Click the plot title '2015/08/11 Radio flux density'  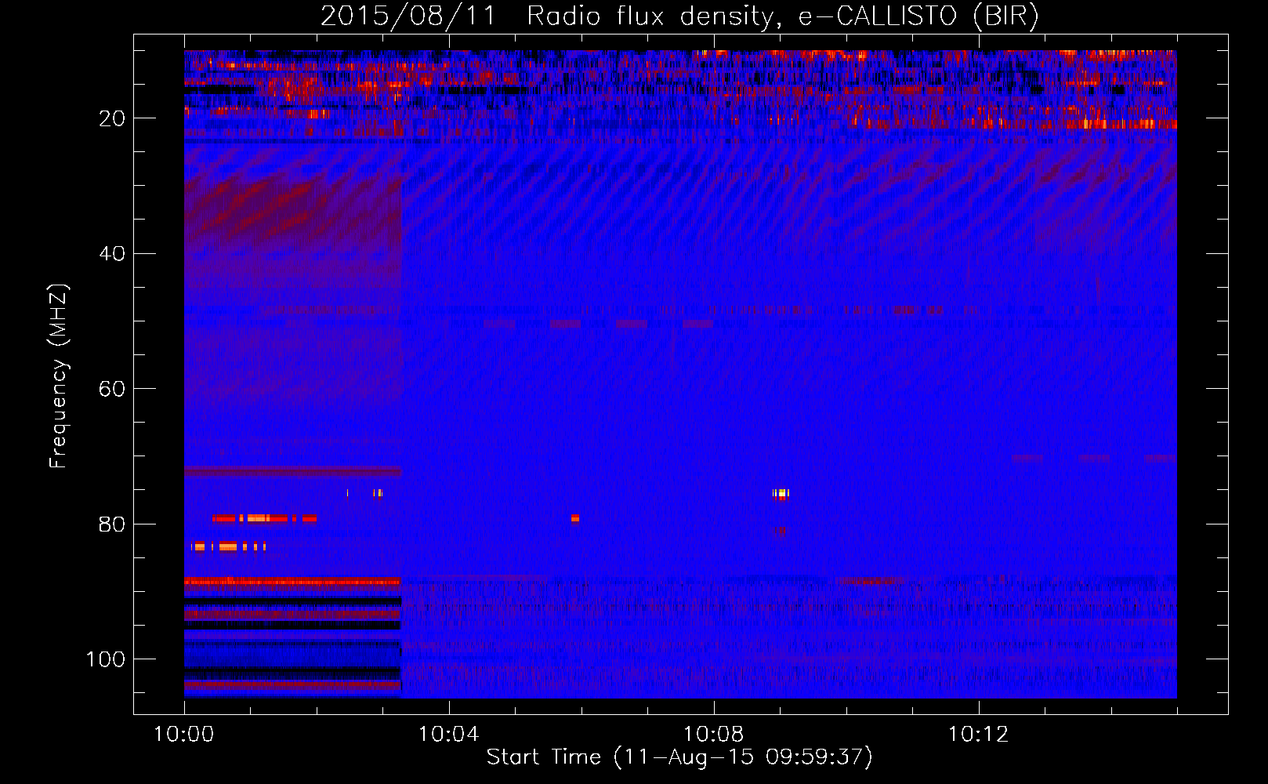679,16
